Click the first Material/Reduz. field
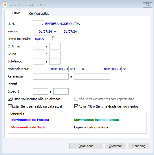 pos(51,69)
